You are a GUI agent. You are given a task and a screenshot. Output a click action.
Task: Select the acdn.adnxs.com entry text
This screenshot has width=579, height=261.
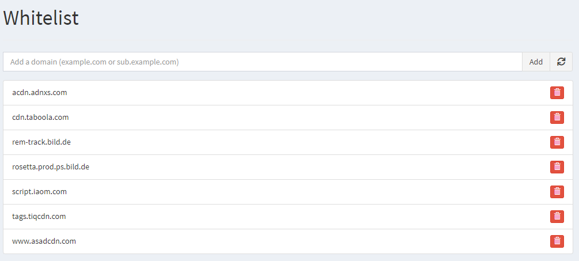tap(40, 93)
